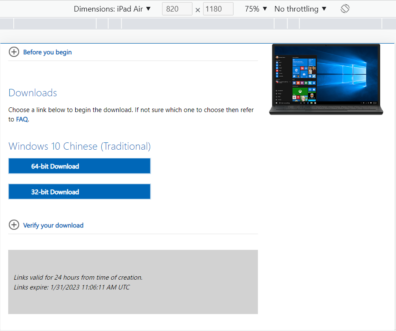Click the Verify your download link text

pos(53,225)
